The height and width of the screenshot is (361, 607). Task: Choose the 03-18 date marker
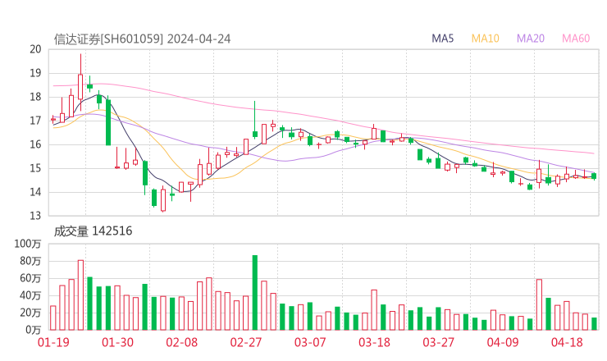[373, 343]
